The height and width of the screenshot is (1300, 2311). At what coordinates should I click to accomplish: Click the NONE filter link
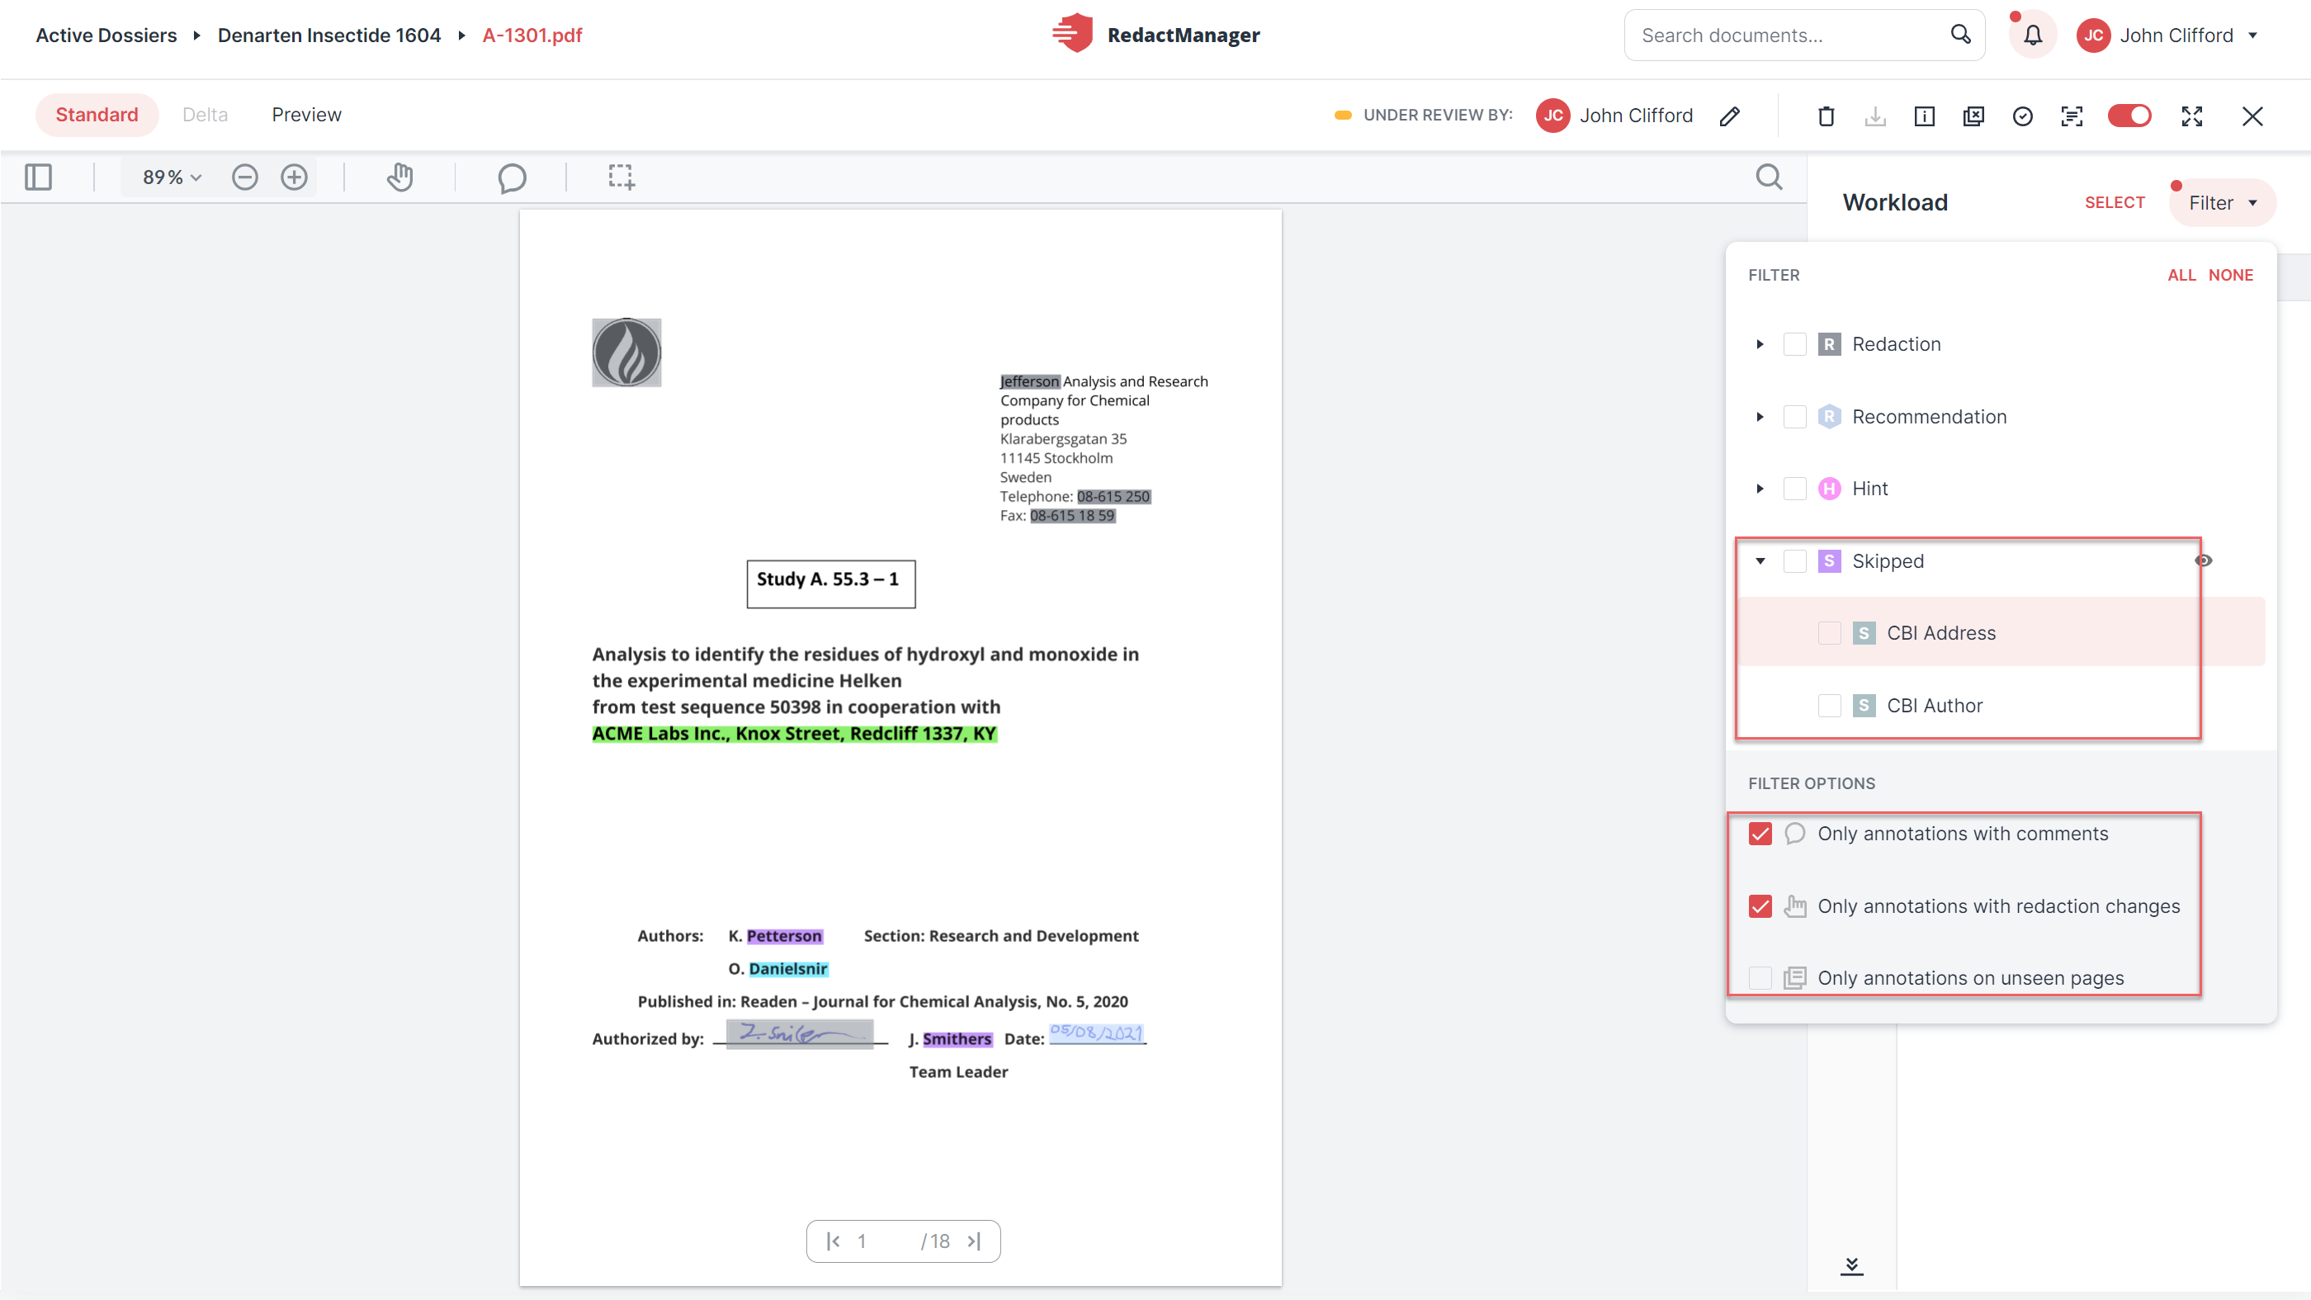2230,276
